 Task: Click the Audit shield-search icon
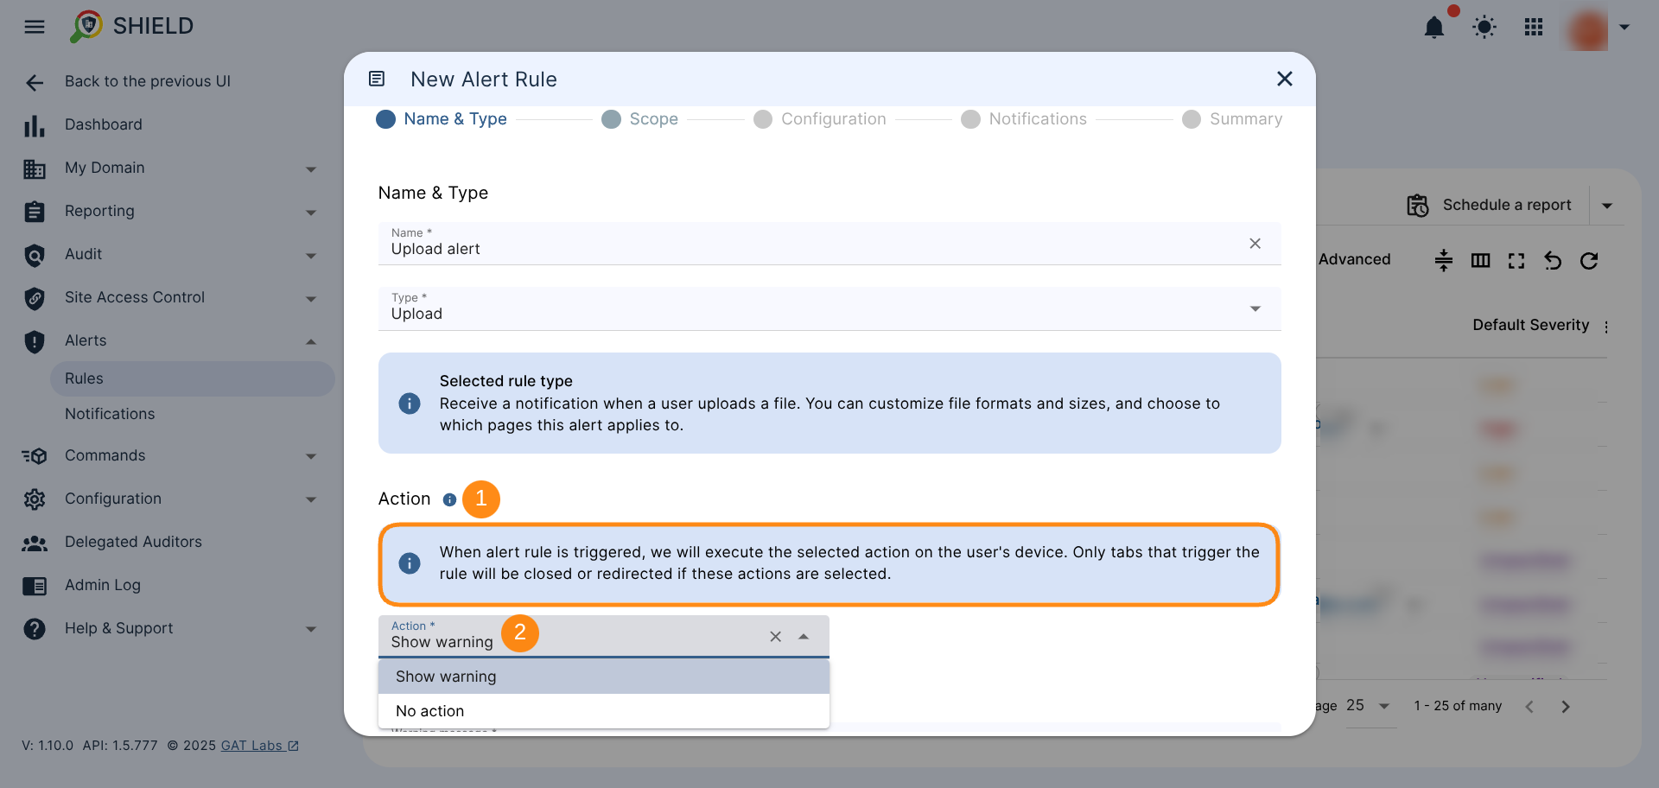tap(35, 255)
